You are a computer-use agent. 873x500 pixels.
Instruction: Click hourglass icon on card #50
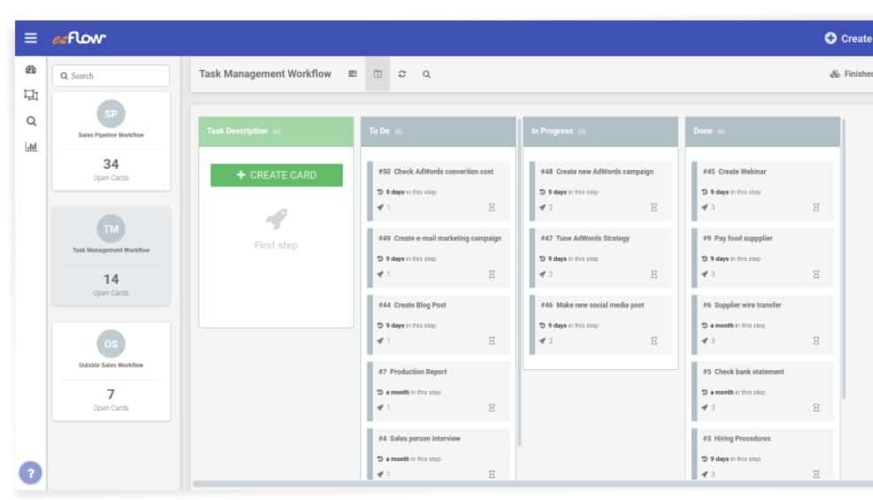point(491,207)
